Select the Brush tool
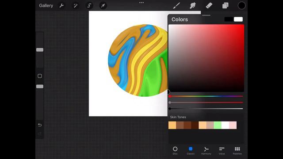Screen dimensions: 283x159 176,6
